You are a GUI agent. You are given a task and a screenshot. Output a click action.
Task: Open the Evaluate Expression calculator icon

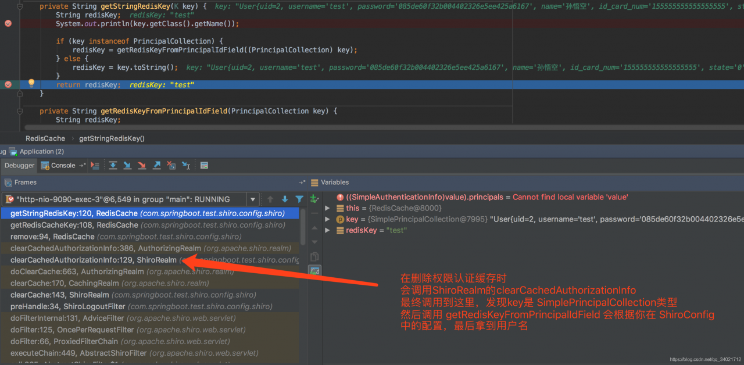tap(204, 166)
